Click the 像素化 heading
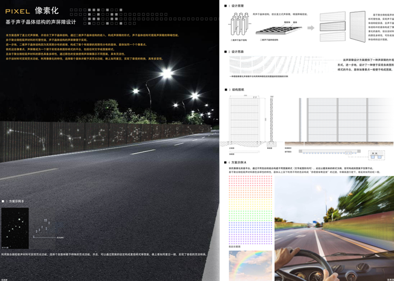This screenshot has width=394, height=281. click(x=47, y=10)
